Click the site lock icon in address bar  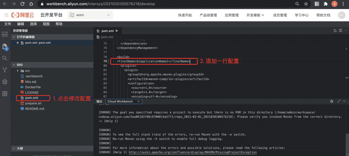(42, 4)
